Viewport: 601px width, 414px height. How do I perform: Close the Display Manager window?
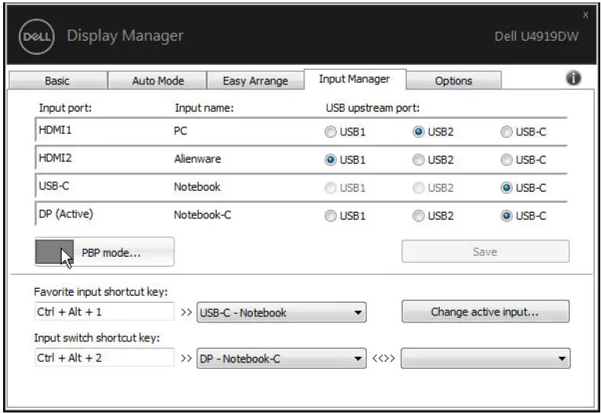point(585,15)
